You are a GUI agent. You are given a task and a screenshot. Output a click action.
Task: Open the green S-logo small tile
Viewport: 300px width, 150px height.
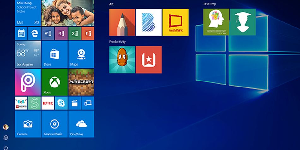35,103
